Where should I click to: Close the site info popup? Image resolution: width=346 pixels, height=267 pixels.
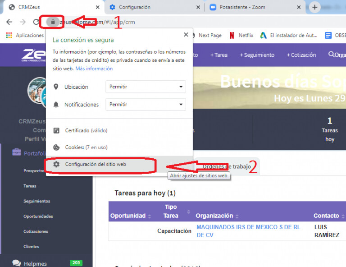pos(186,35)
